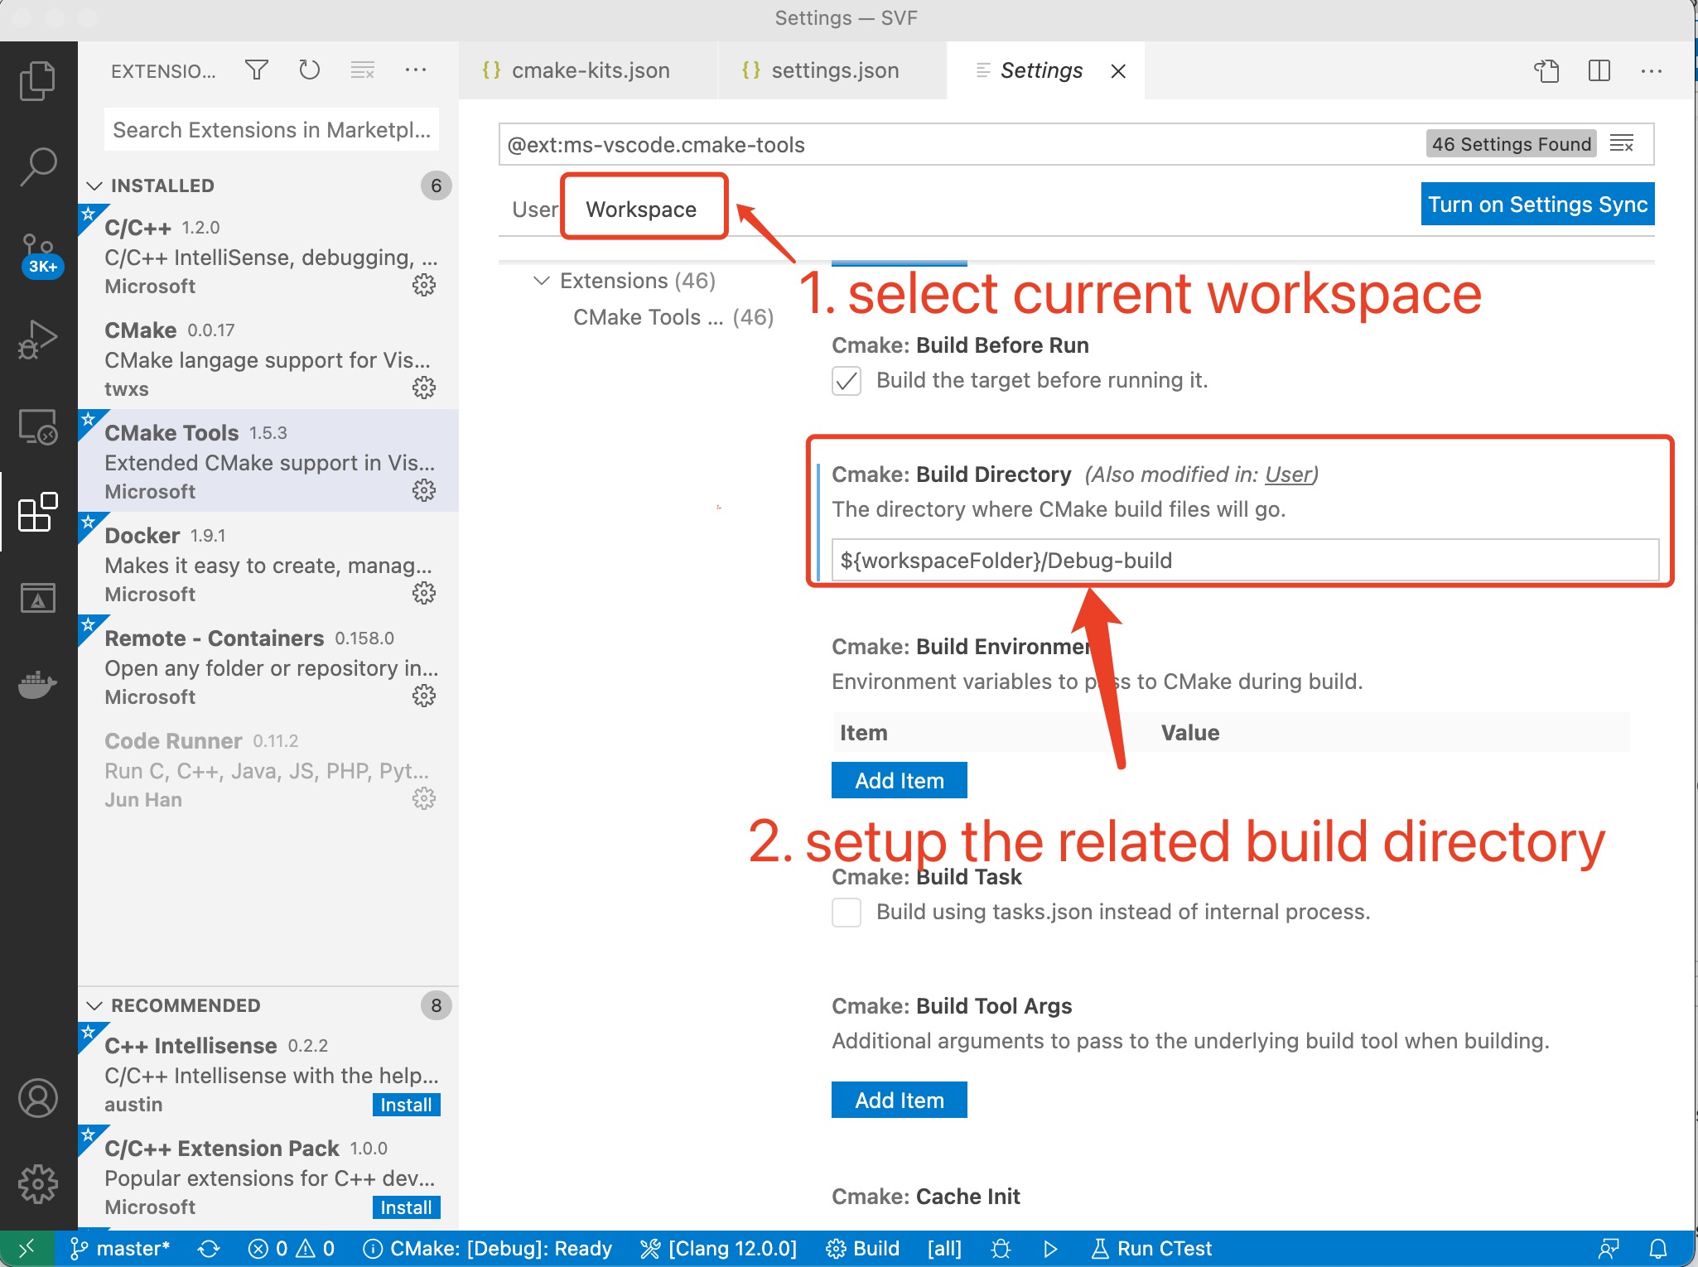Collapse the Extensions (46) tree node
1698x1267 pixels.
[x=541, y=281]
